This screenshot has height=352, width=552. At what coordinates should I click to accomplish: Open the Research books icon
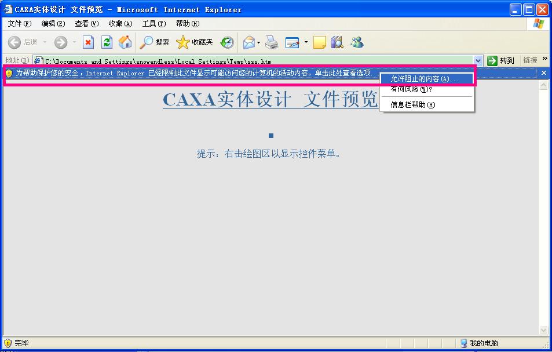(337, 42)
